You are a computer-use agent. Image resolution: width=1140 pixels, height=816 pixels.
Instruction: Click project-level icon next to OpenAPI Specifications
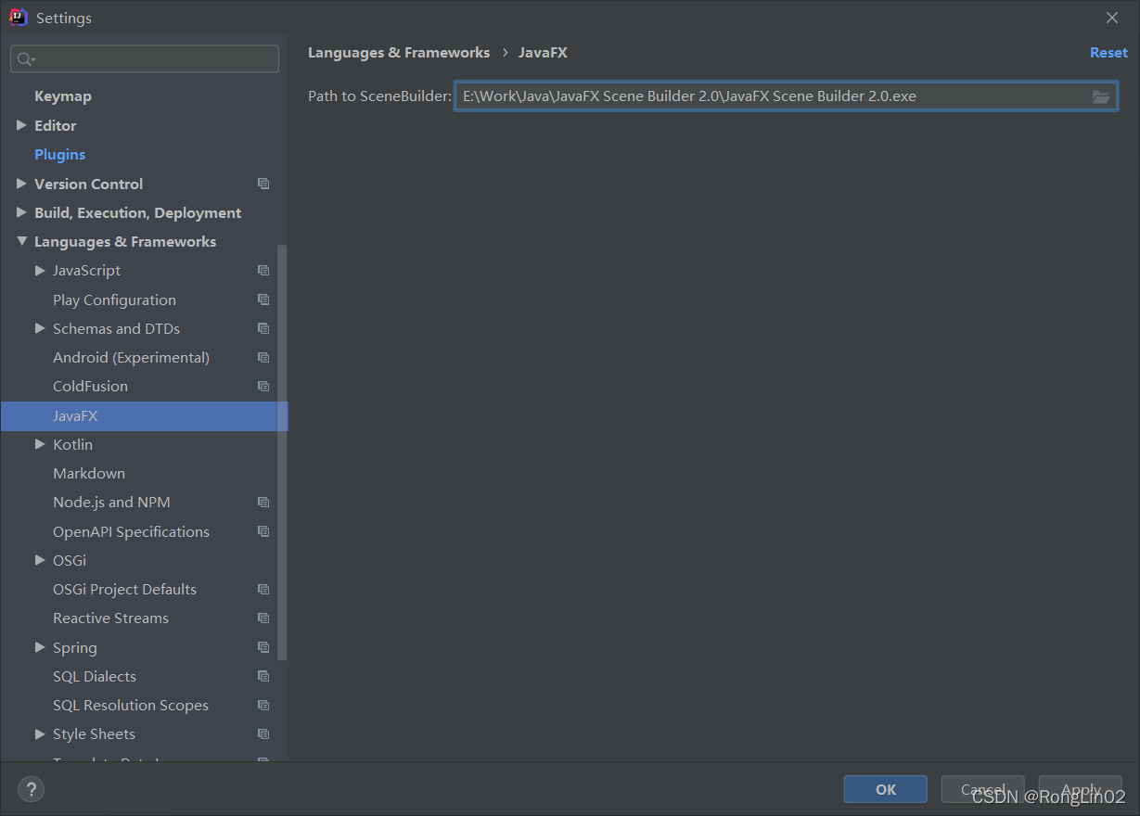263,531
